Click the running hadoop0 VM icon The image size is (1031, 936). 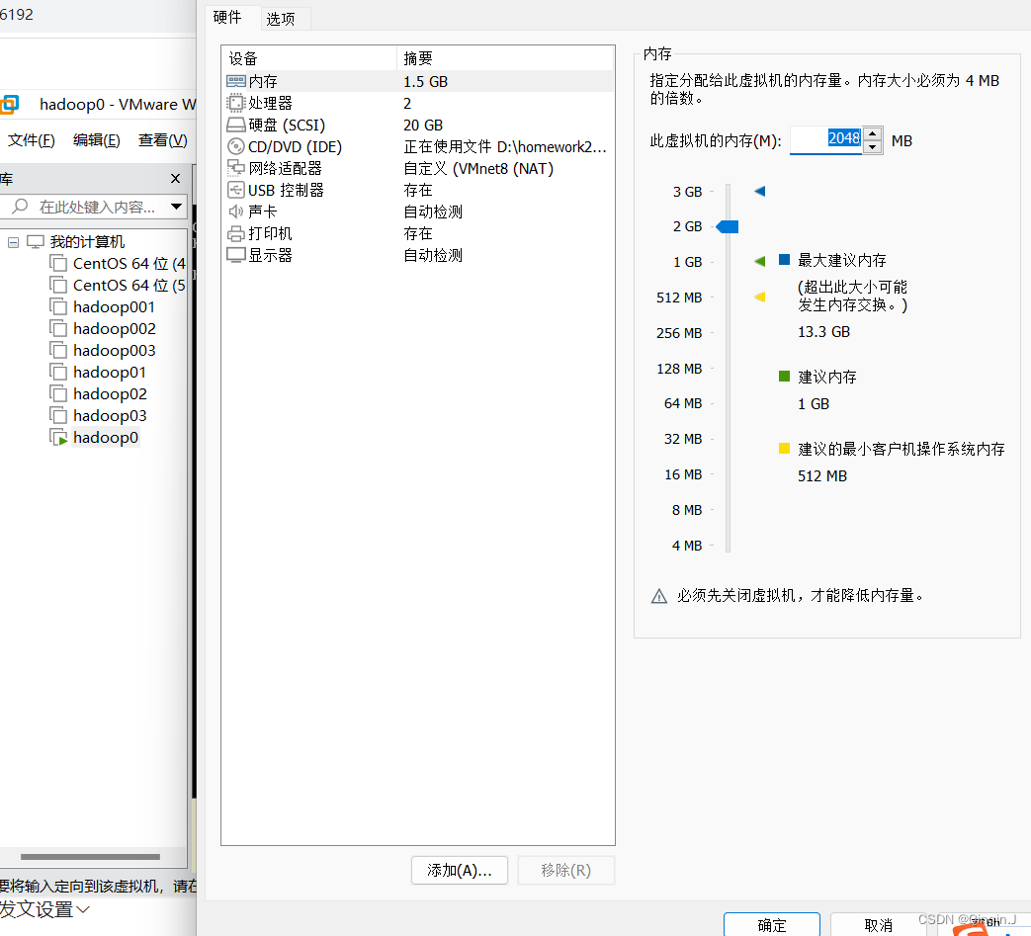58,438
